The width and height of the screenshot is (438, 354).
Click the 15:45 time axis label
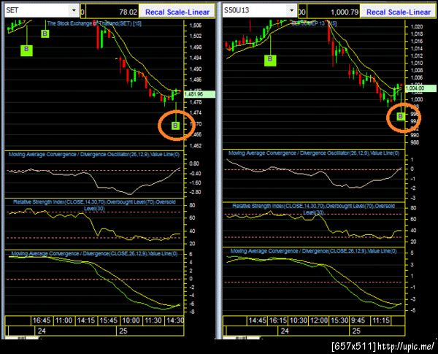[x=109, y=320]
